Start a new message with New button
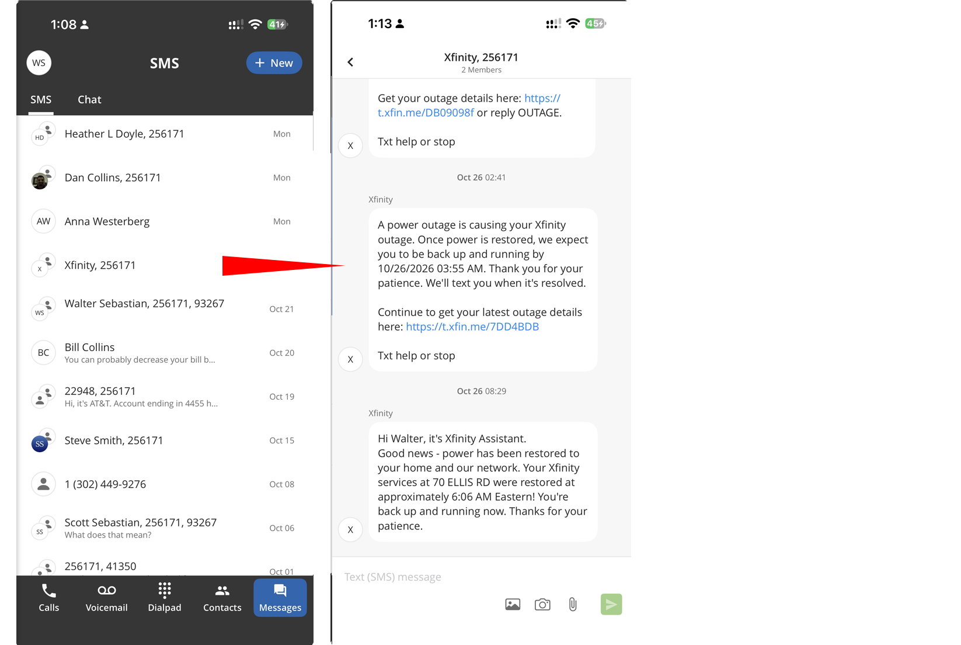 (274, 63)
